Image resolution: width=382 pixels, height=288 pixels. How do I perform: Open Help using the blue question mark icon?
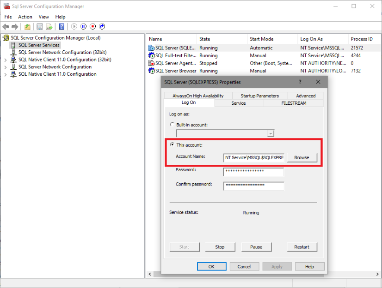[x=62, y=26]
